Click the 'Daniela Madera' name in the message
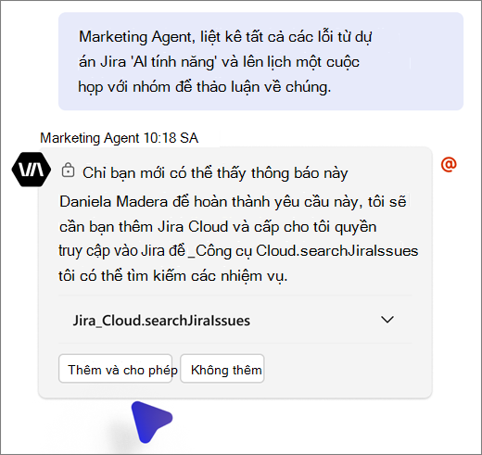 [113, 202]
